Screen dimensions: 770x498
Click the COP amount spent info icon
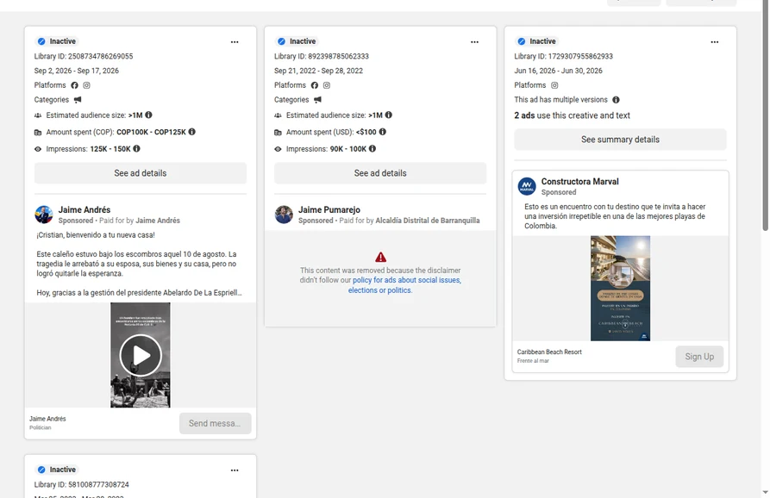point(192,132)
